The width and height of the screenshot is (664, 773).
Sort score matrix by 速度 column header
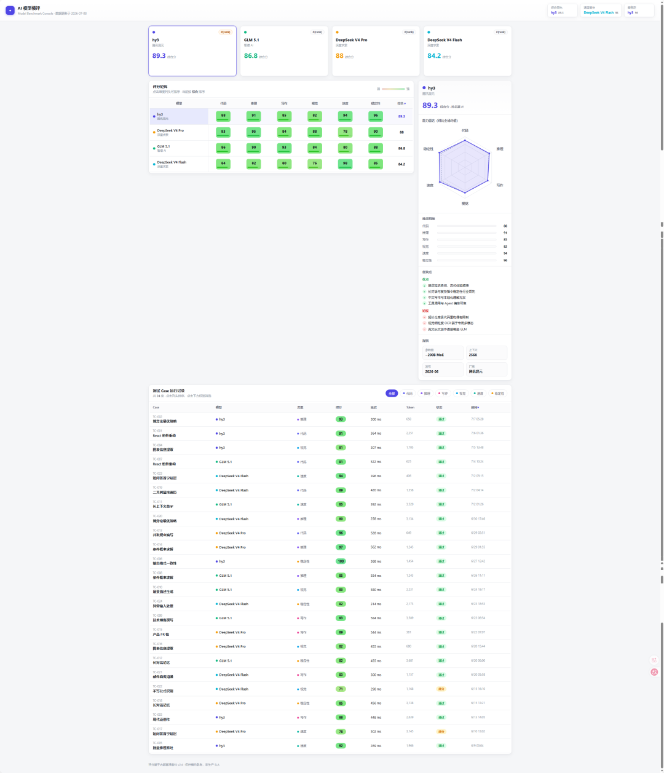(x=345, y=103)
